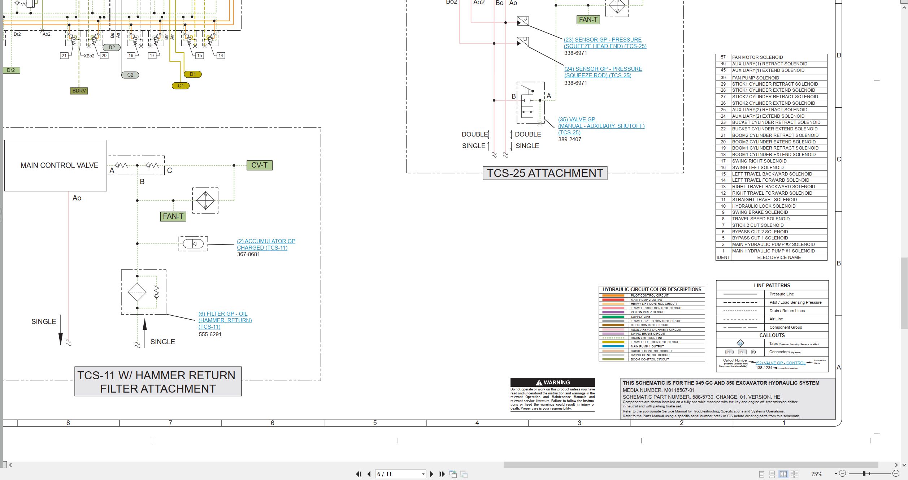The height and width of the screenshot is (480, 908).
Task: Open the (2) Accumulator GP Charged link
Action: 266,245
